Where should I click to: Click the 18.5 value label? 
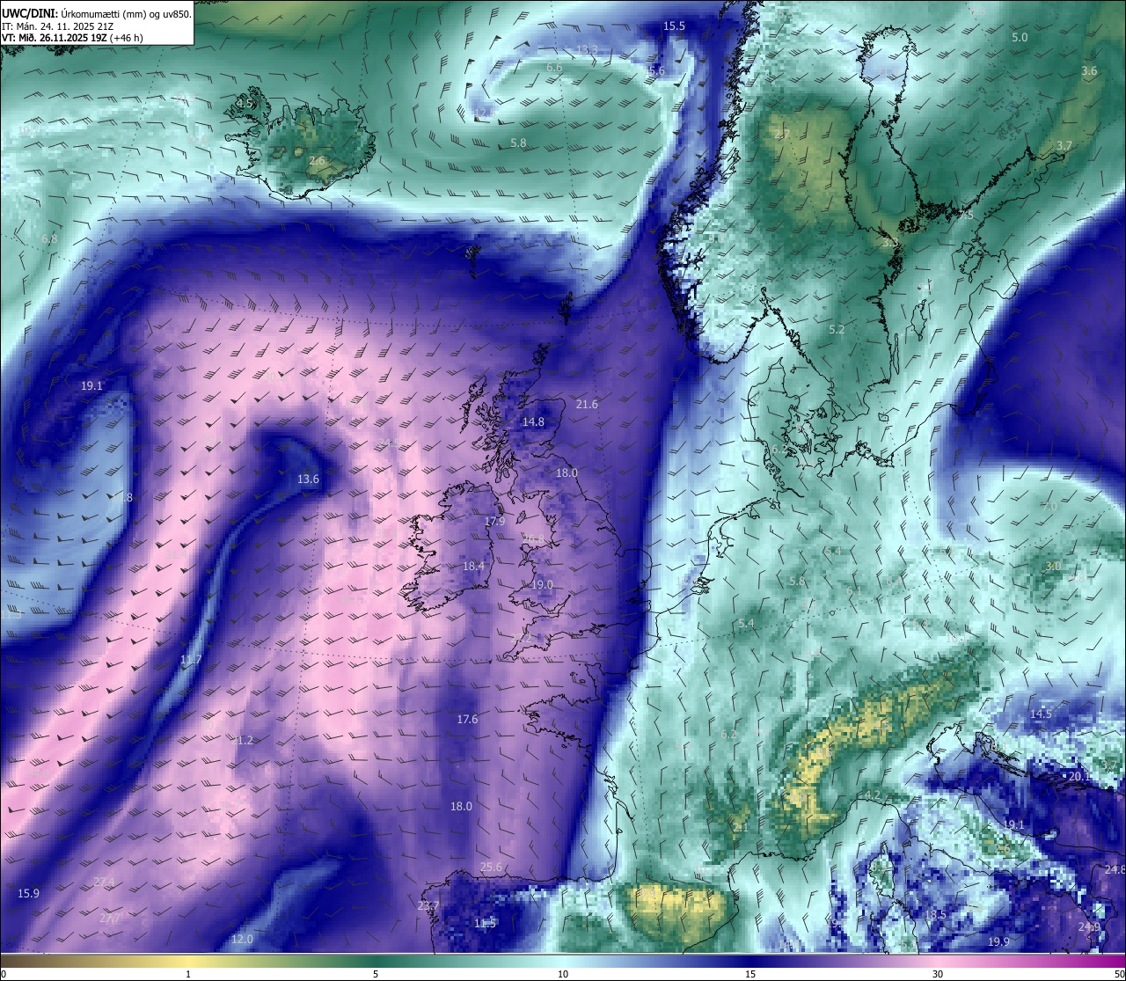tap(935, 915)
